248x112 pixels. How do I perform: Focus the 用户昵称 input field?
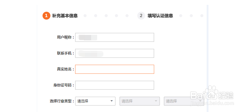[115, 37]
